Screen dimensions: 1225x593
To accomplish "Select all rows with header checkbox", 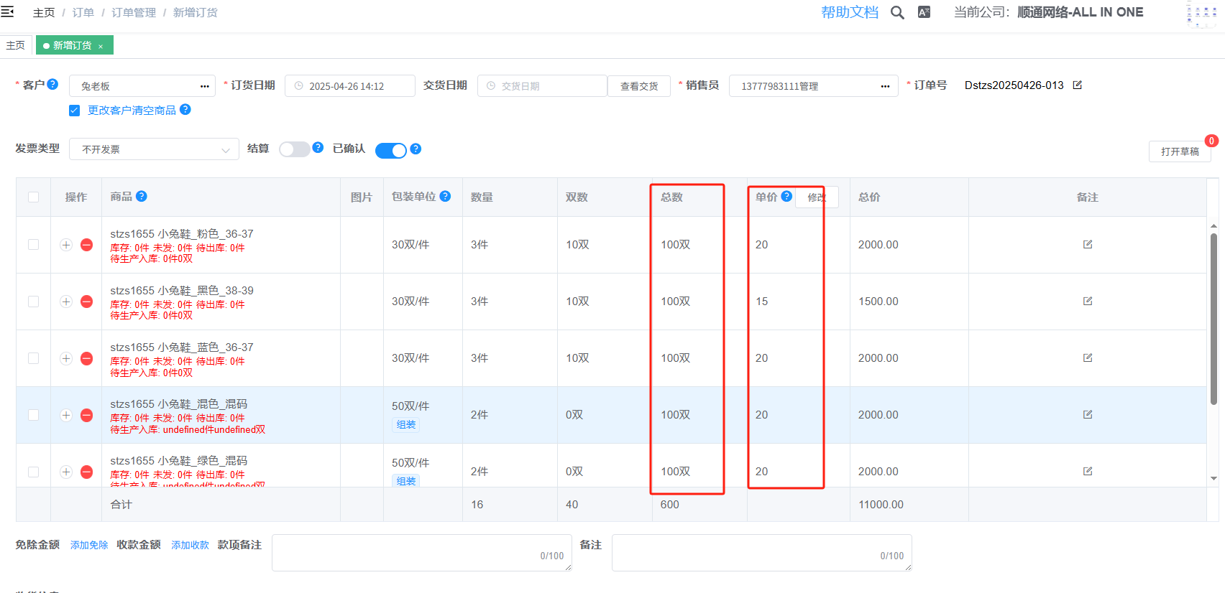I will [x=34, y=197].
